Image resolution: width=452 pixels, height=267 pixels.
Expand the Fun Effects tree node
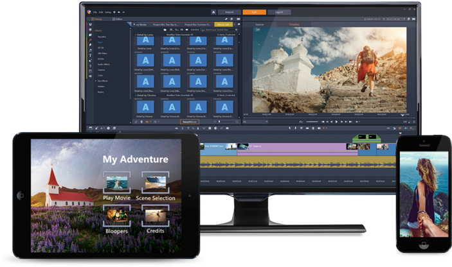click(x=96, y=81)
